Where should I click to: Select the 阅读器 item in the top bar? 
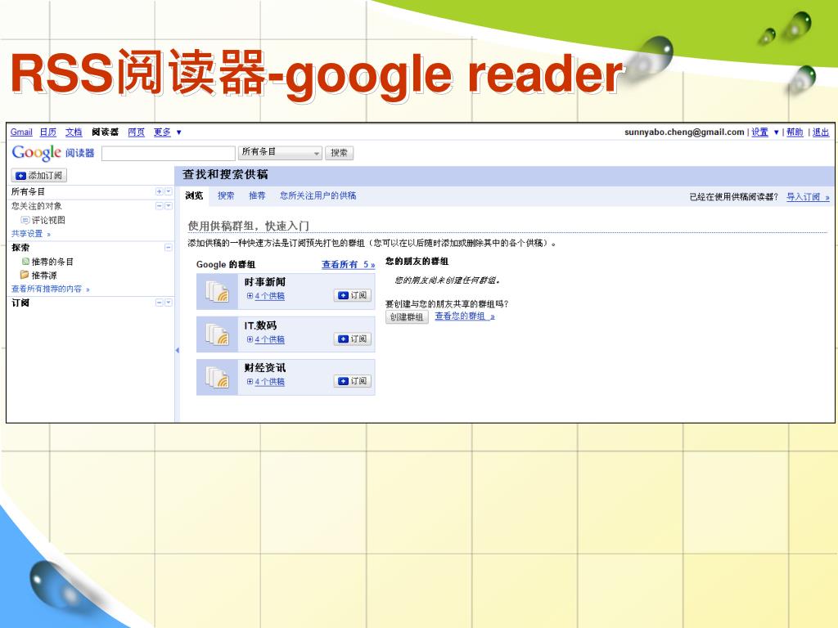(105, 132)
